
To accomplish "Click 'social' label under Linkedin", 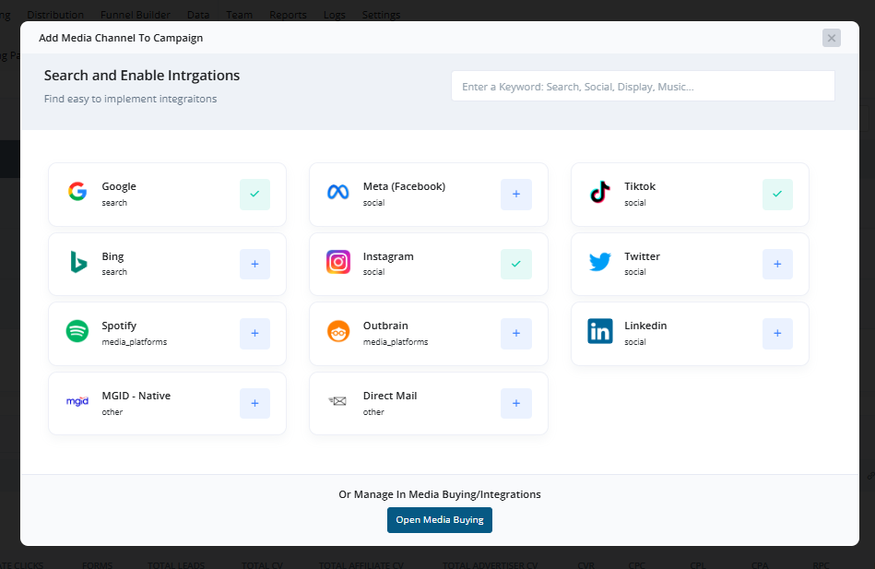I will pyautogui.click(x=635, y=342).
